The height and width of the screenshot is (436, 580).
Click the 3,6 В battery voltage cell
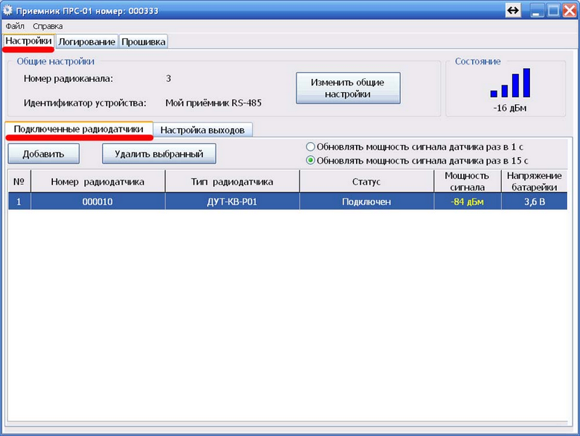click(x=534, y=202)
